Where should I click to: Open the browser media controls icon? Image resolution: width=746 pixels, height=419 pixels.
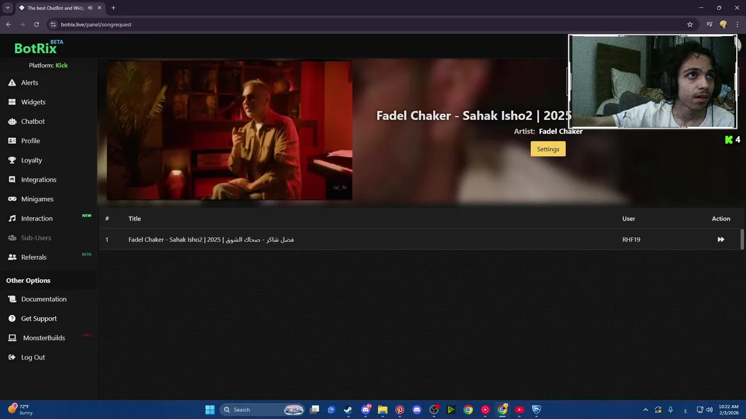pos(709,24)
